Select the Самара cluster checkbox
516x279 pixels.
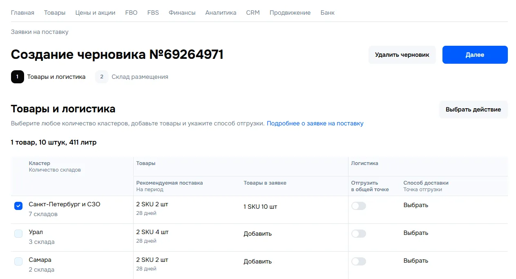point(18,261)
